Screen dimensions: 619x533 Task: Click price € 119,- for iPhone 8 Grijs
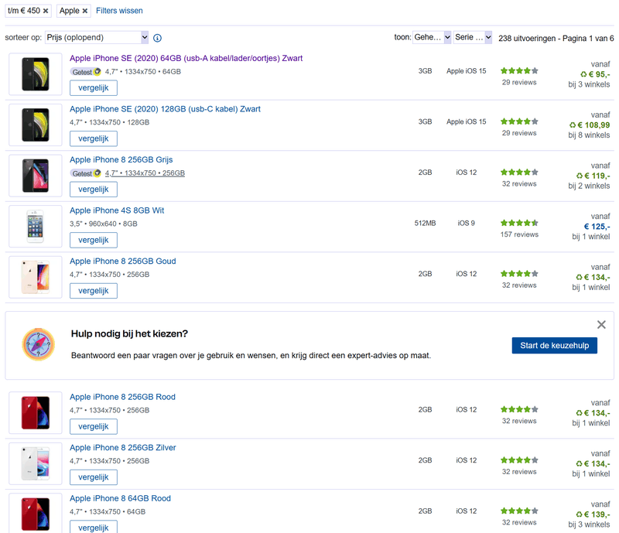pos(597,176)
